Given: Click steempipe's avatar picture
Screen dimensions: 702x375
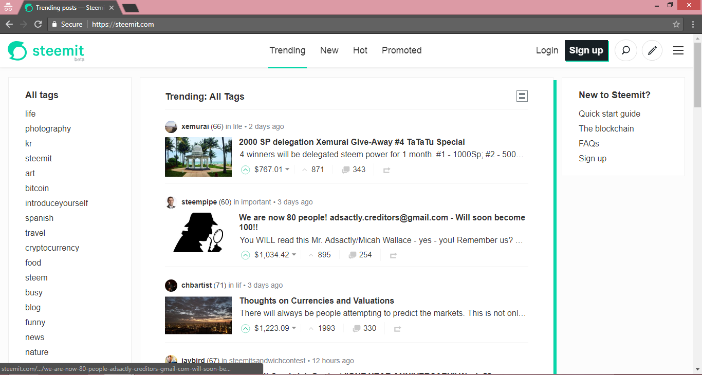Looking at the screenshot, I should click(x=171, y=202).
